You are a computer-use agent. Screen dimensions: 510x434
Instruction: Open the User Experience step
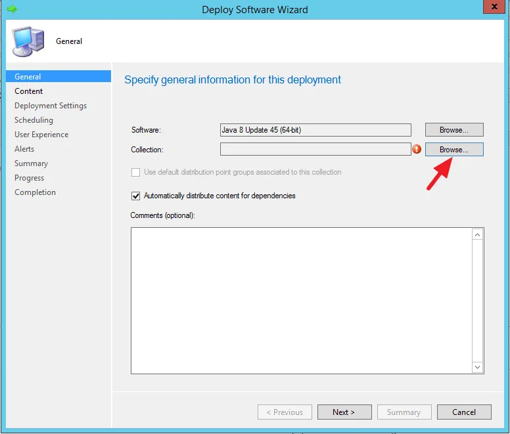coord(41,135)
